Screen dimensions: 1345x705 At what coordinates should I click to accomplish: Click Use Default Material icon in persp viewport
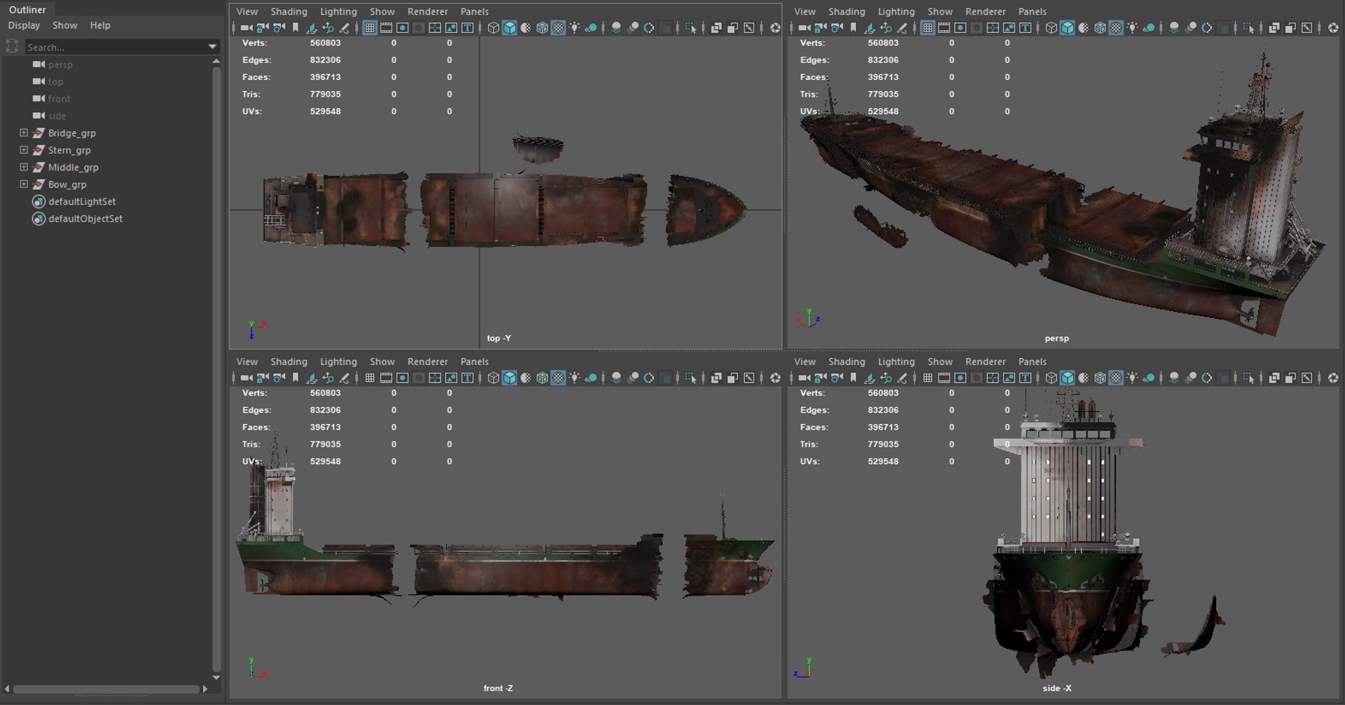click(x=1084, y=28)
